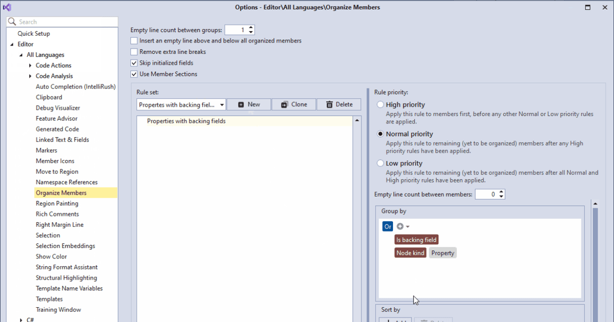Uncheck Use Member Sections
Viewport: 614px width, 322px height.
[134, 74]
